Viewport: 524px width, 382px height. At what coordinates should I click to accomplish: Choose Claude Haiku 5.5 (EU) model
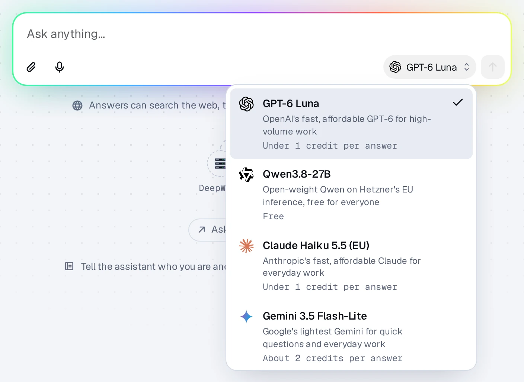click(351, 266)
